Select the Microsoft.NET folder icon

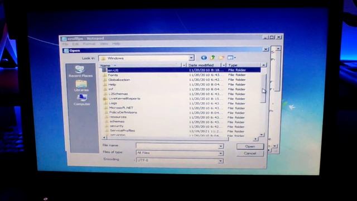tap(107, 108)
